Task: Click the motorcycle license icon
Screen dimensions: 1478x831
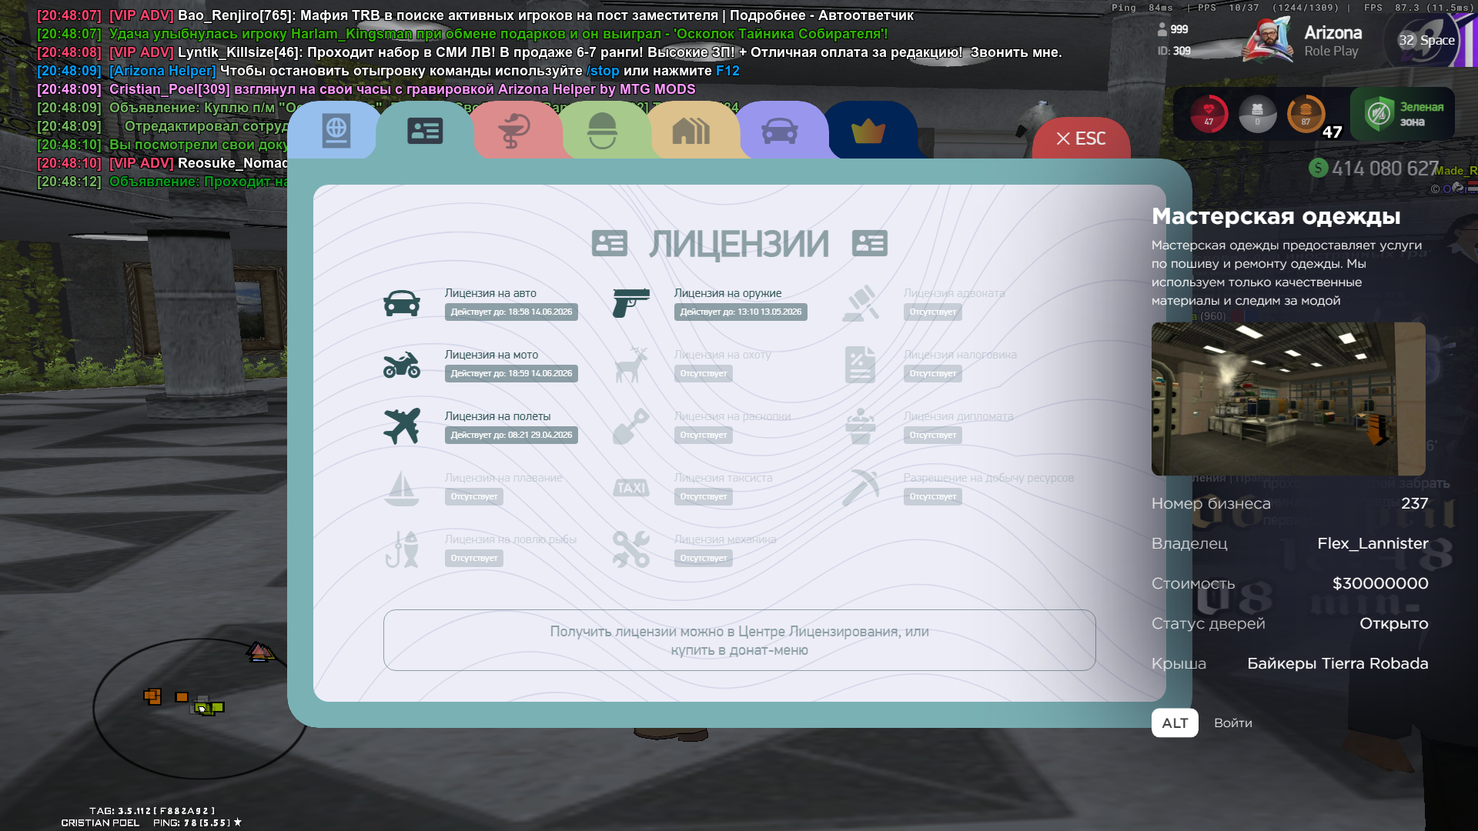Action: coord(402,365)
